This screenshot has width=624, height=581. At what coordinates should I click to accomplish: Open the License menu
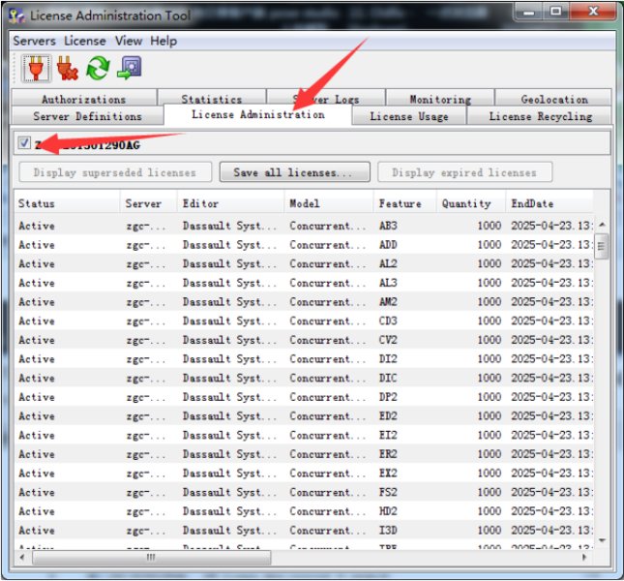tap(85, 41)
